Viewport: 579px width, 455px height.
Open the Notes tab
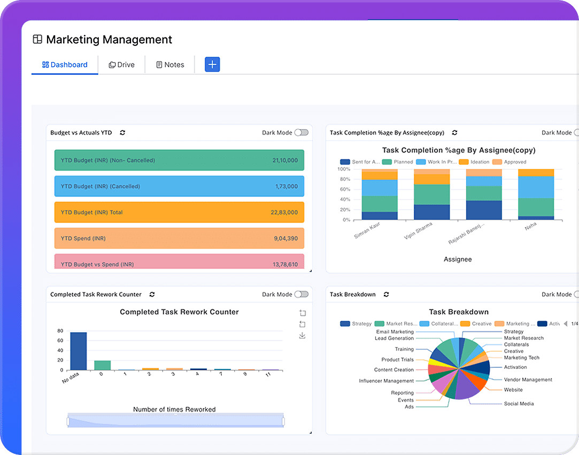click(x=170, y=65)
